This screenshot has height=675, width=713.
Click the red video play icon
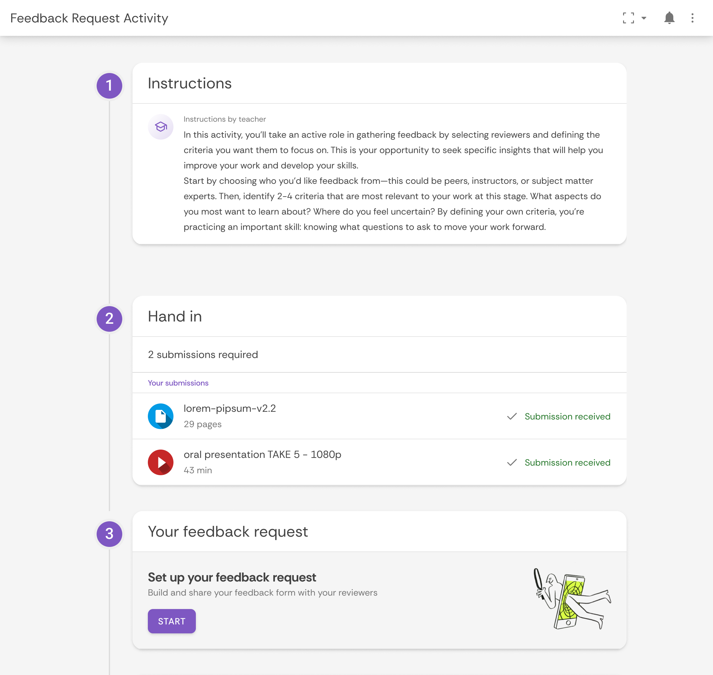point(161,462)
